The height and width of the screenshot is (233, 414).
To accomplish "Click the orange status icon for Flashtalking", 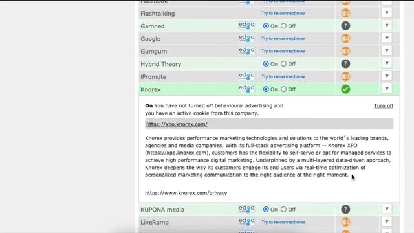I will (x=345, y=13).
